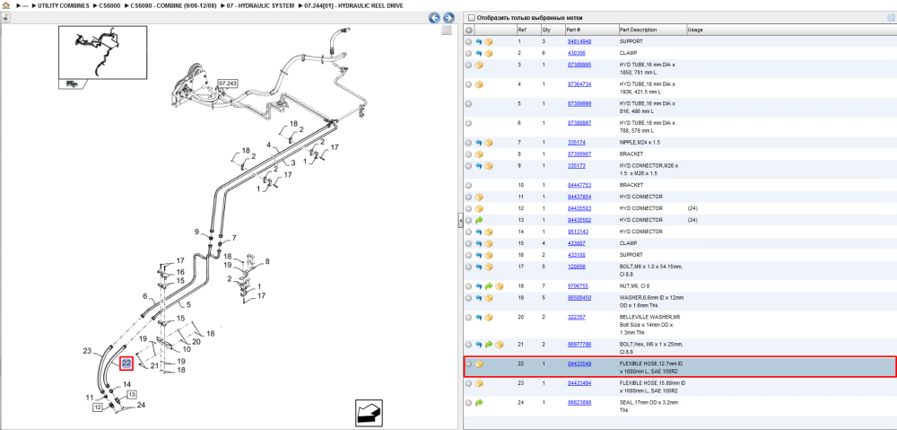The image size is (897, 430).
Task: Click box icon for ref 16 SUPPORT row
Action: click(x=489, y=255)
